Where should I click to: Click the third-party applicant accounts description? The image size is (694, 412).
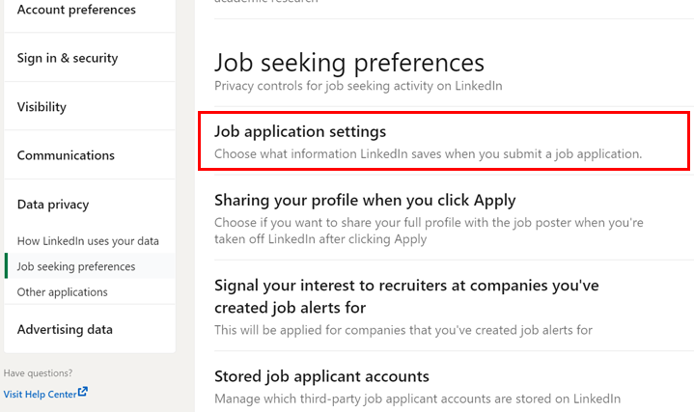click(417, 398)
